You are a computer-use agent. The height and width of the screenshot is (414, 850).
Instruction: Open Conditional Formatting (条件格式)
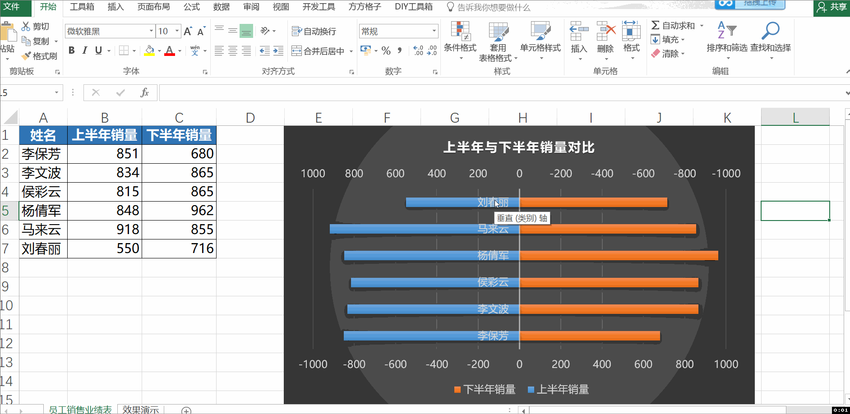coord(460,41)
